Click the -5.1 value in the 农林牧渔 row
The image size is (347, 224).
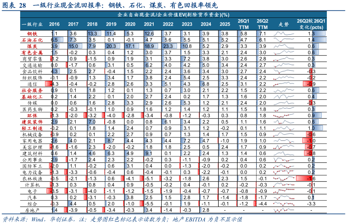(149, 179)
